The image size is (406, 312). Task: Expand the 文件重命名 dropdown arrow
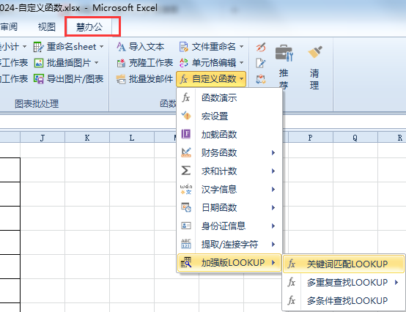[241, 47]
